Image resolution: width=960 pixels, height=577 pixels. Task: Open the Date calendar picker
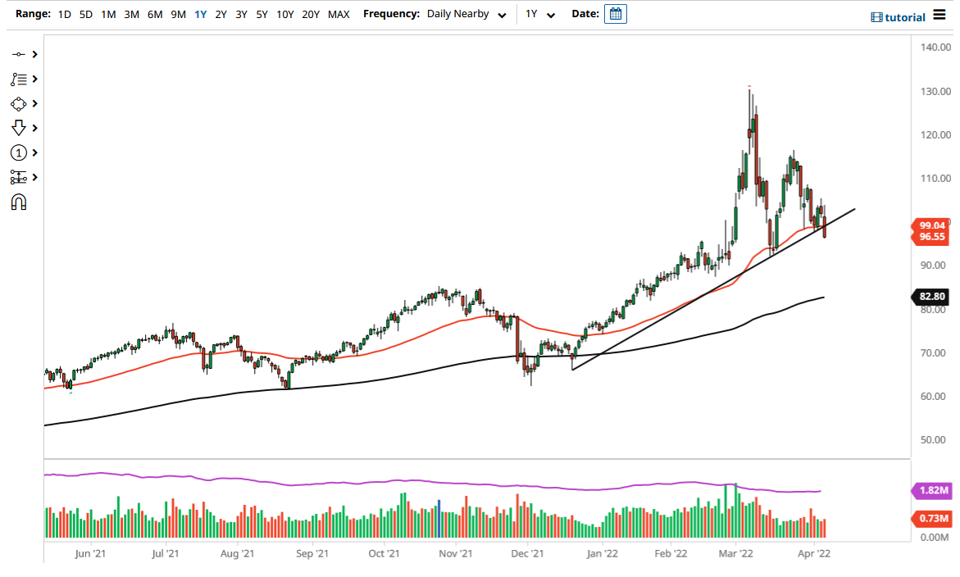pyautogui.click(x=616, y=13)
